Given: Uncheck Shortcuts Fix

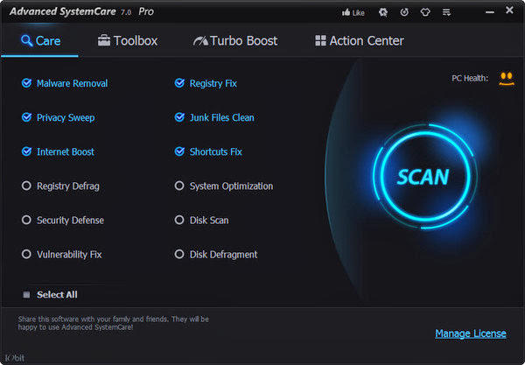Looking at the screenshot, I should (x=179, y=151).
